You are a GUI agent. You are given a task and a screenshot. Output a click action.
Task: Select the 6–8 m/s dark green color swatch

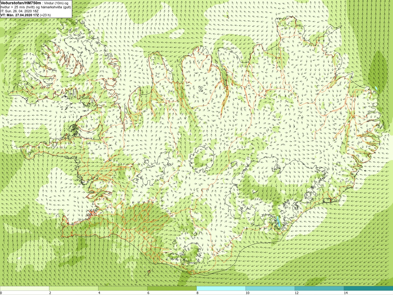tap(172, 289)
